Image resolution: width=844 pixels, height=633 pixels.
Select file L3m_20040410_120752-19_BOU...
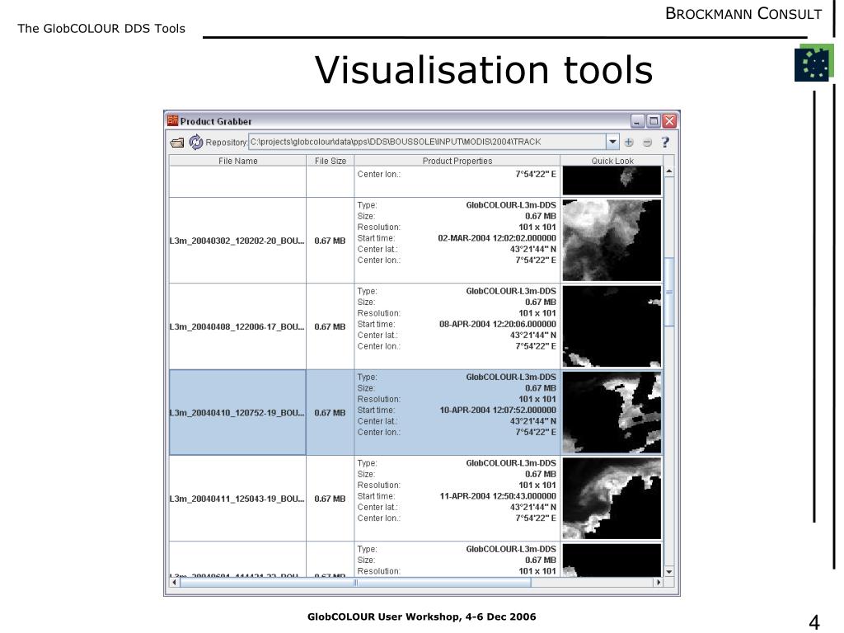pyautogui.click(x=237, y=413)
